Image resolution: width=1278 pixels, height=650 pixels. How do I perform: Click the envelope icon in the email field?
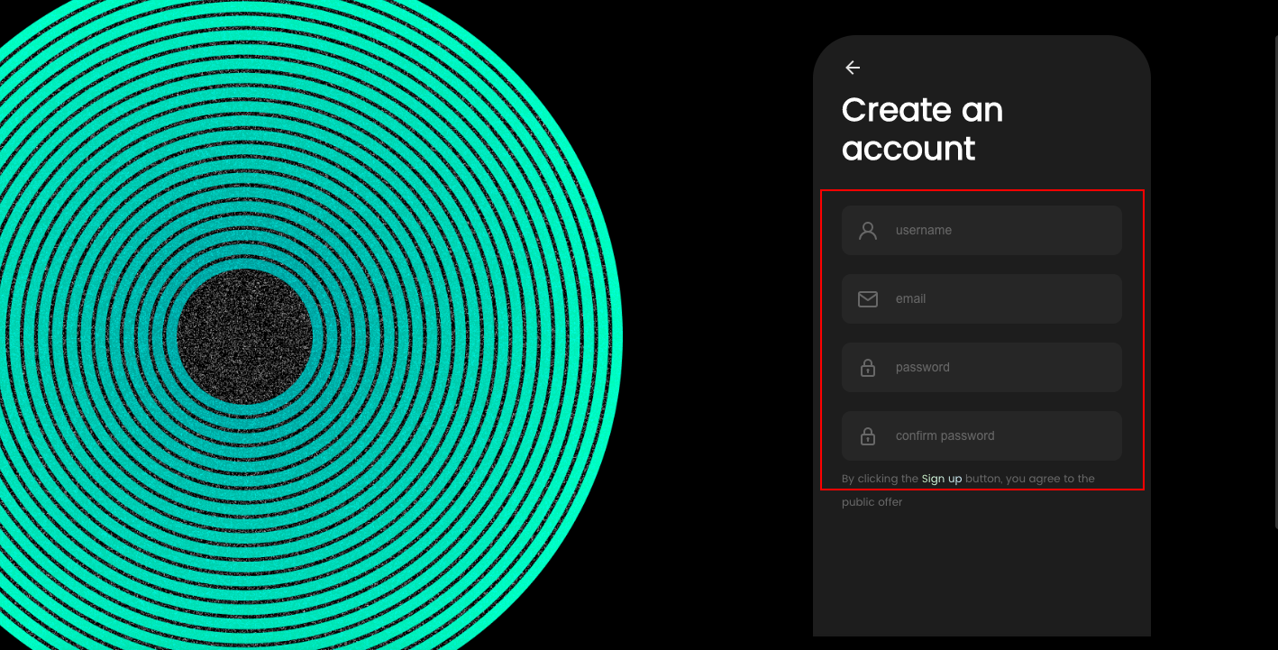pyautogui.click(x=868, y=299)
